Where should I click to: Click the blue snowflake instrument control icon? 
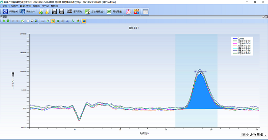5,12
